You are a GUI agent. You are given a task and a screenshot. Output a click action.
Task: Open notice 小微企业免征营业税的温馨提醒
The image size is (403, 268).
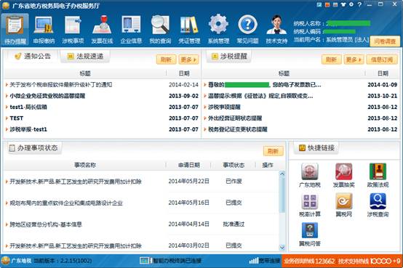(x=47, y=96)
